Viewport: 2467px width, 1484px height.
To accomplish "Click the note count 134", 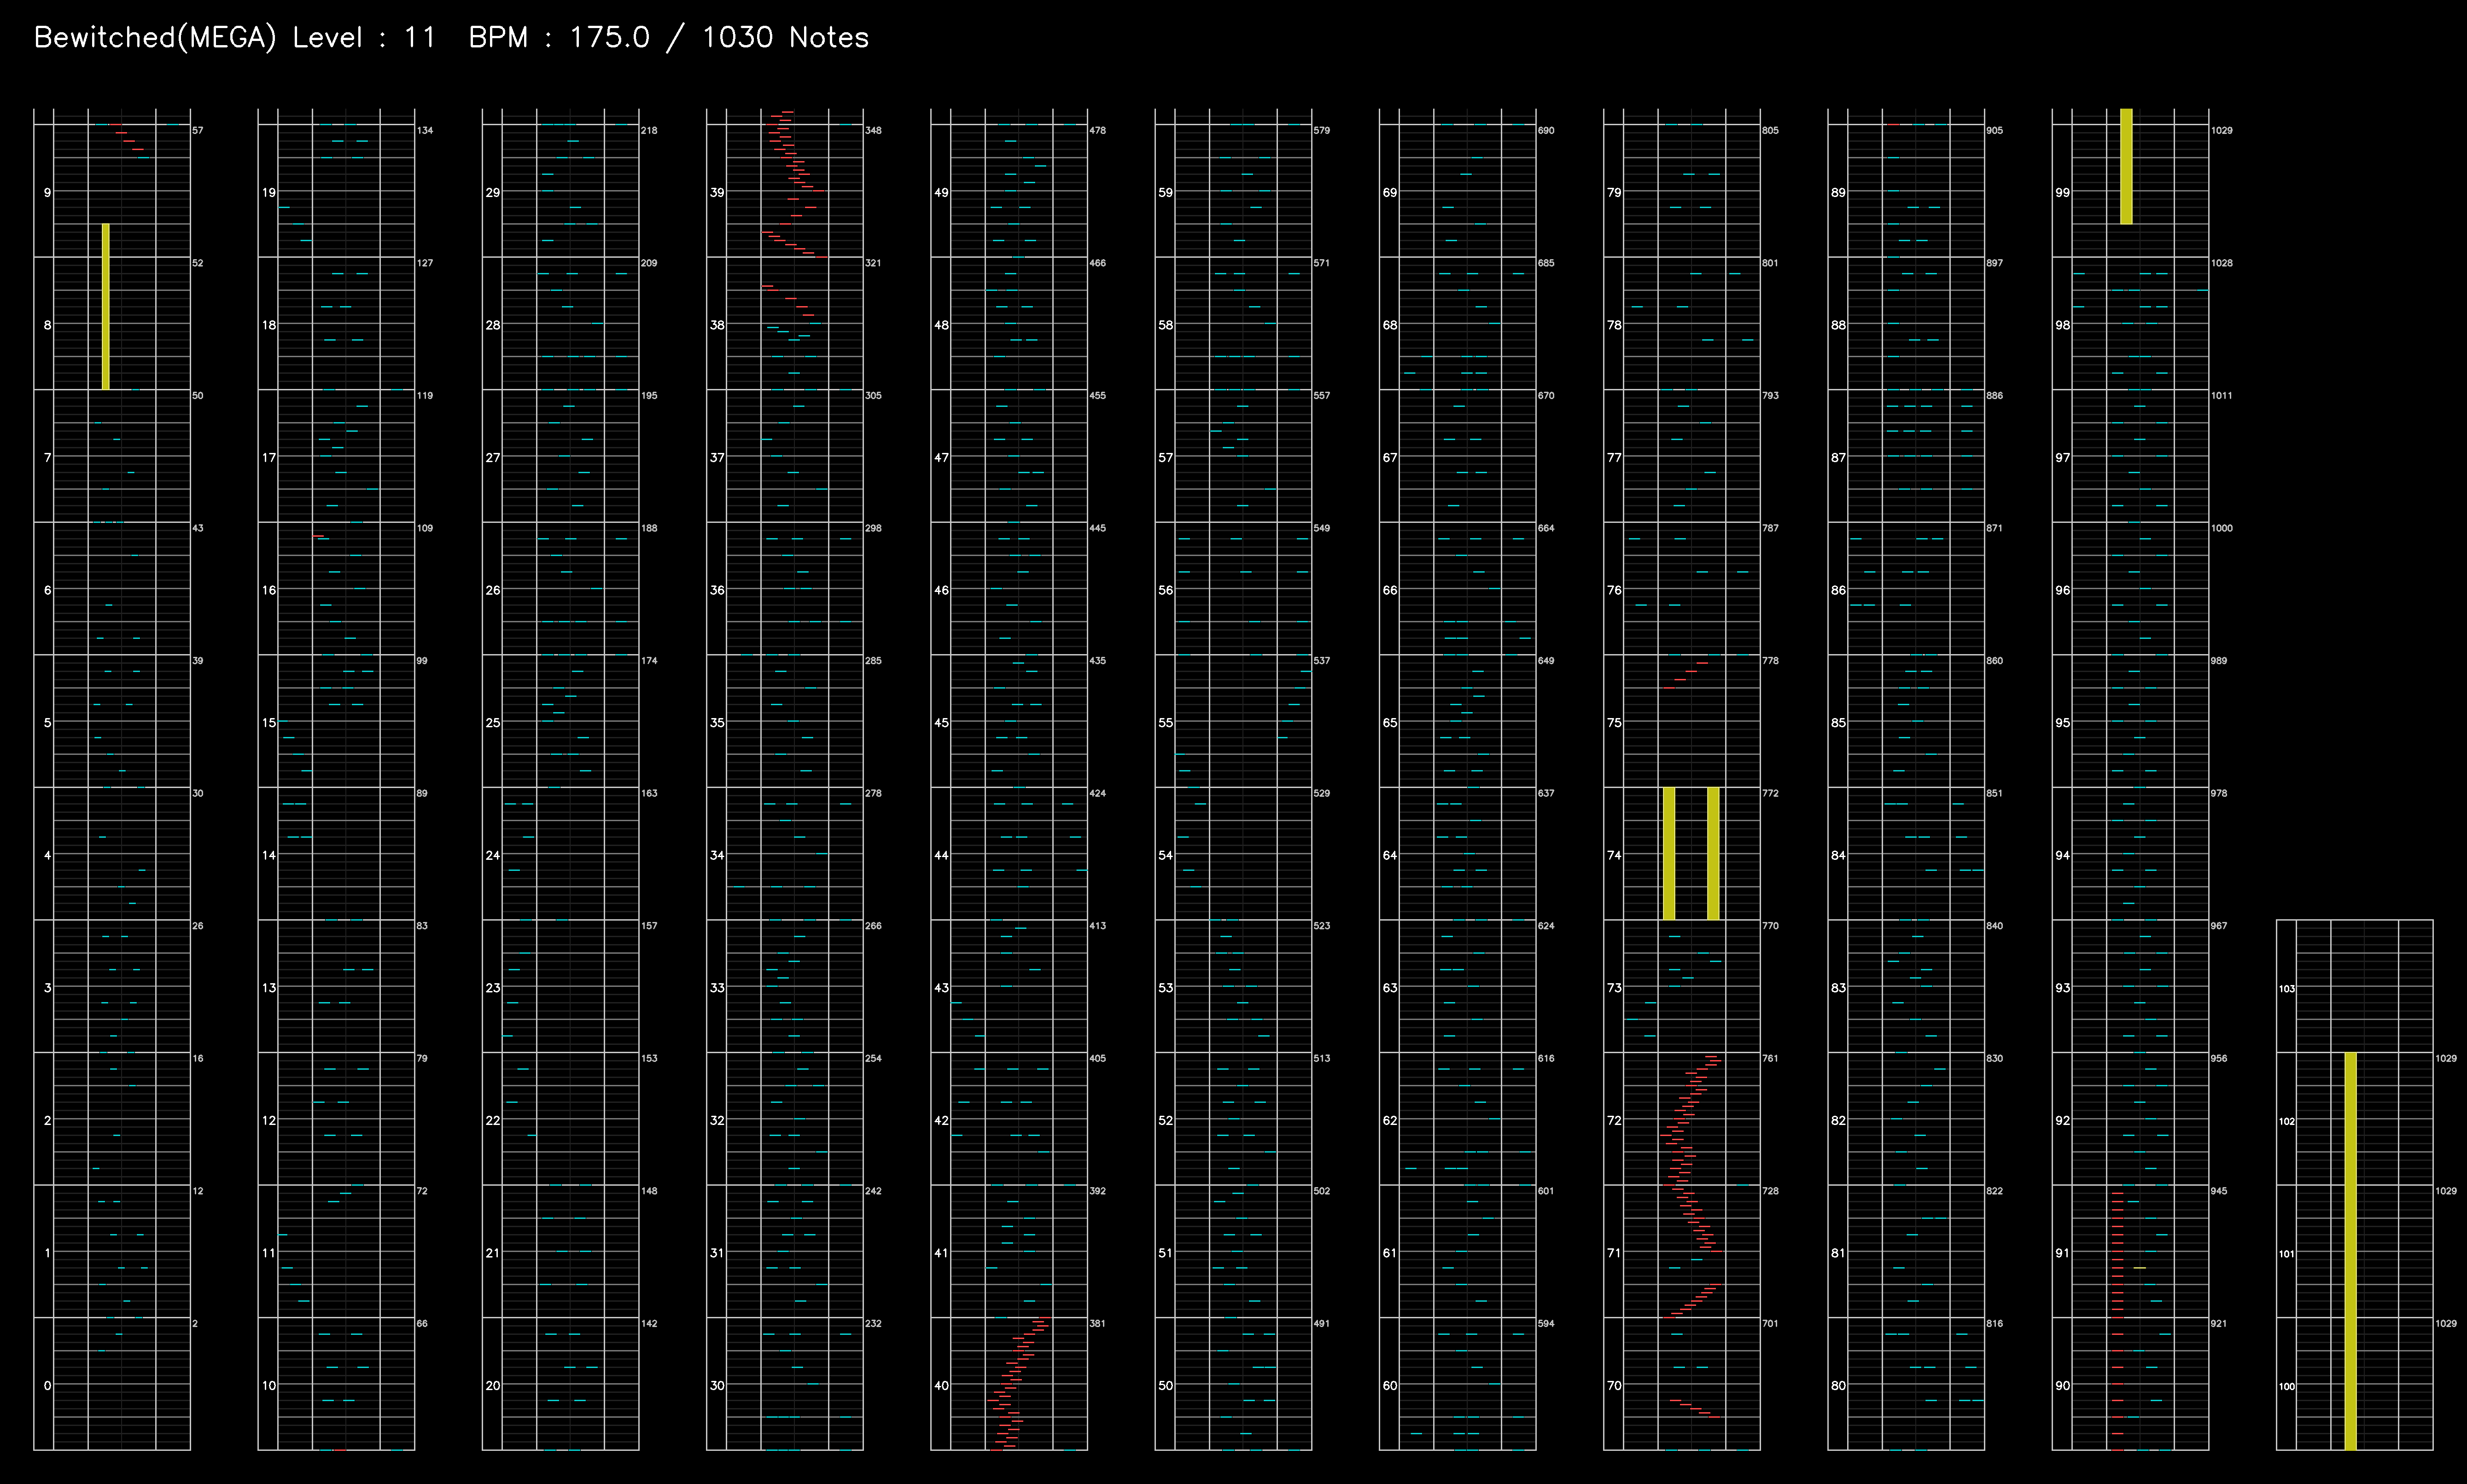I will (x=425, y=130).
